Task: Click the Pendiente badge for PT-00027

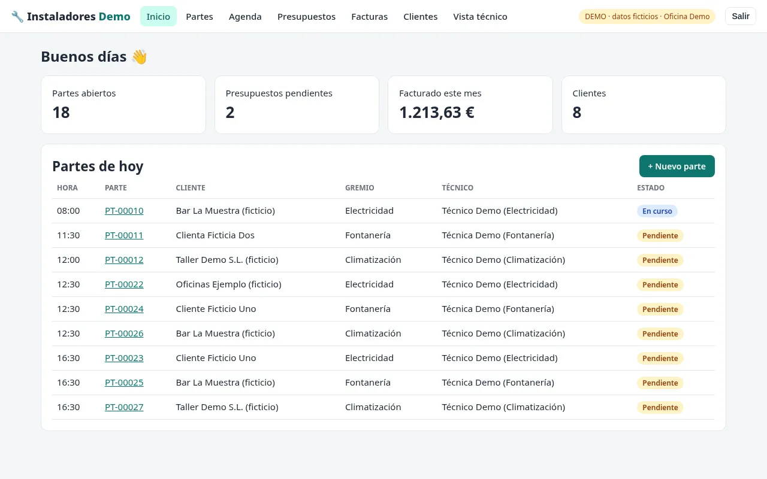Action: coord(660,407)
